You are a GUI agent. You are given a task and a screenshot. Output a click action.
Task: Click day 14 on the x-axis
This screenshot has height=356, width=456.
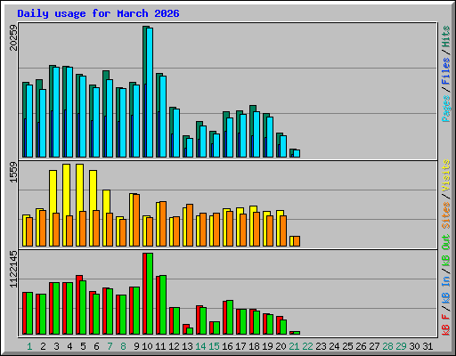tap(200, 346)
